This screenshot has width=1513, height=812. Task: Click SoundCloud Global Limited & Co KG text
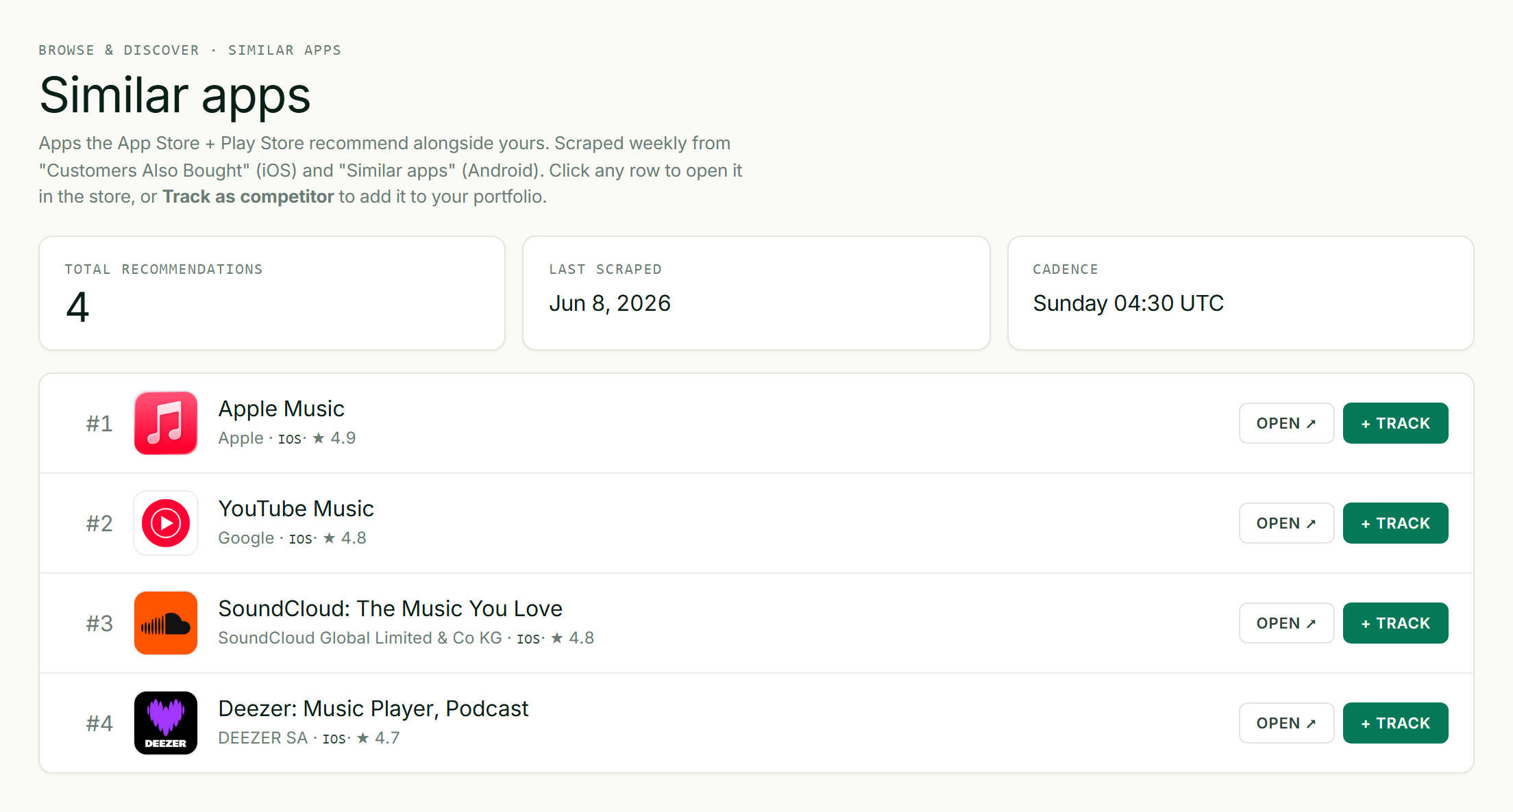[360, 638]
